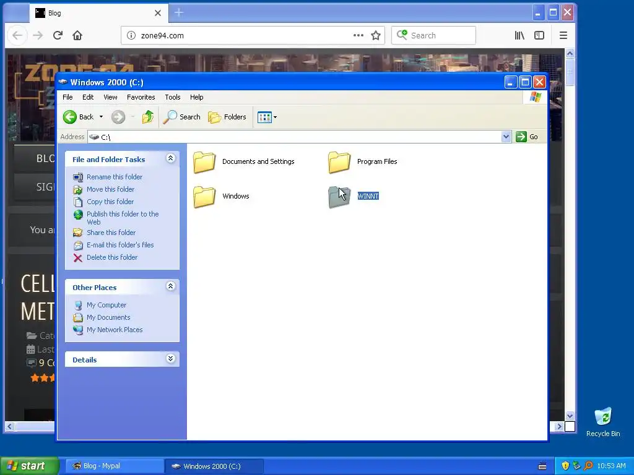Open a new browser tab with plus
Viewport: 634px width, 475px height.
(x=179, y=13)
